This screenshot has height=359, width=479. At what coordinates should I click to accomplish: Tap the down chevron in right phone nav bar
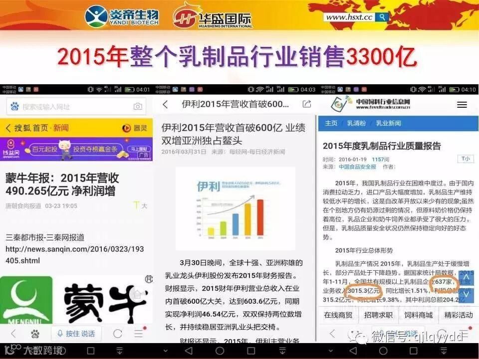point(330,351)
